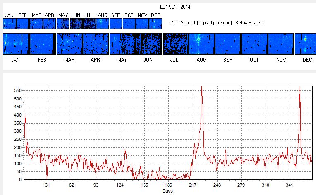This screenshot has height=195, width=316.
Task: Select the large SEP heatmap panel
Action: (x=227, y=44)
